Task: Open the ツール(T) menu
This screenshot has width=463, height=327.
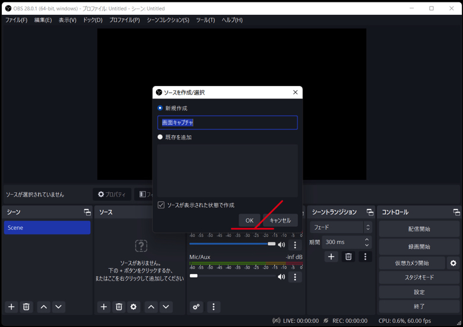Action: pos(205,20)
